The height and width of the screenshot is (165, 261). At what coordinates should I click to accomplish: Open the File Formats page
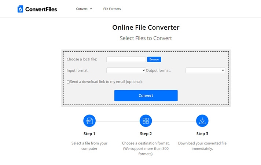112,9
